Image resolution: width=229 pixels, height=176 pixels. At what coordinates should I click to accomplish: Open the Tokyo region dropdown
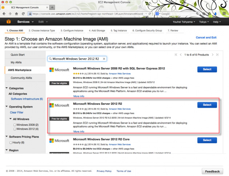tap(204, 22)
